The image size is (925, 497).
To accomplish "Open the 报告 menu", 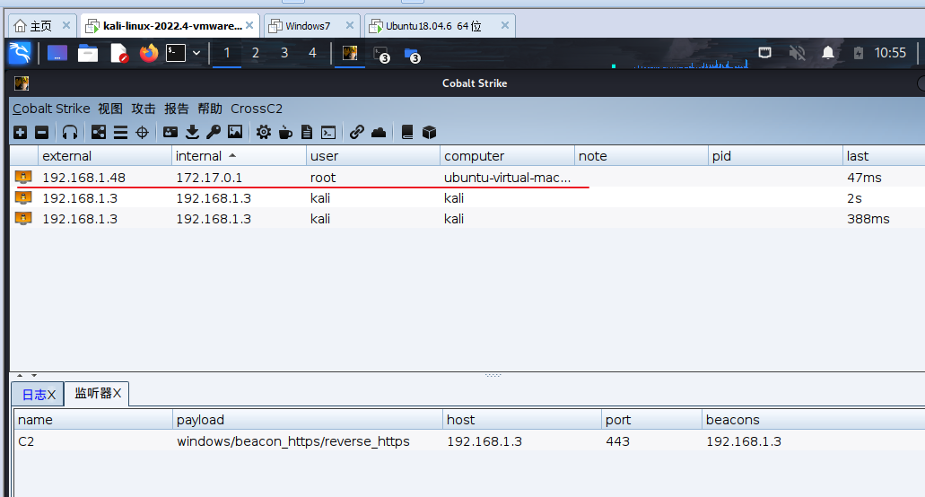I will pos(177,109).
